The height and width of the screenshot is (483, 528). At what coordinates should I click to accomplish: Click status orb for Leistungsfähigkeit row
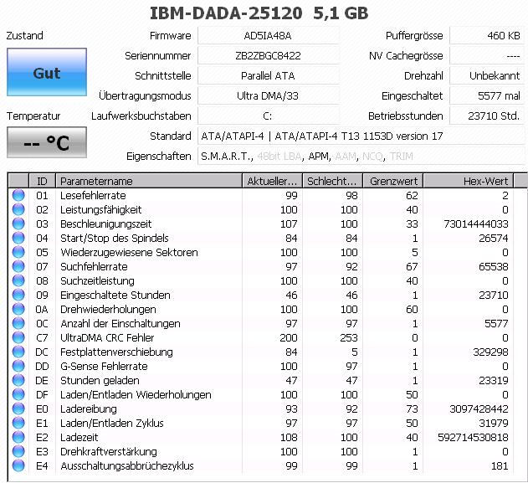[x=18, y=209]
